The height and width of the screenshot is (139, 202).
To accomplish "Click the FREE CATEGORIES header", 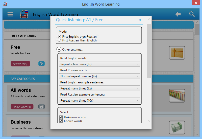I will coord(23,36).
